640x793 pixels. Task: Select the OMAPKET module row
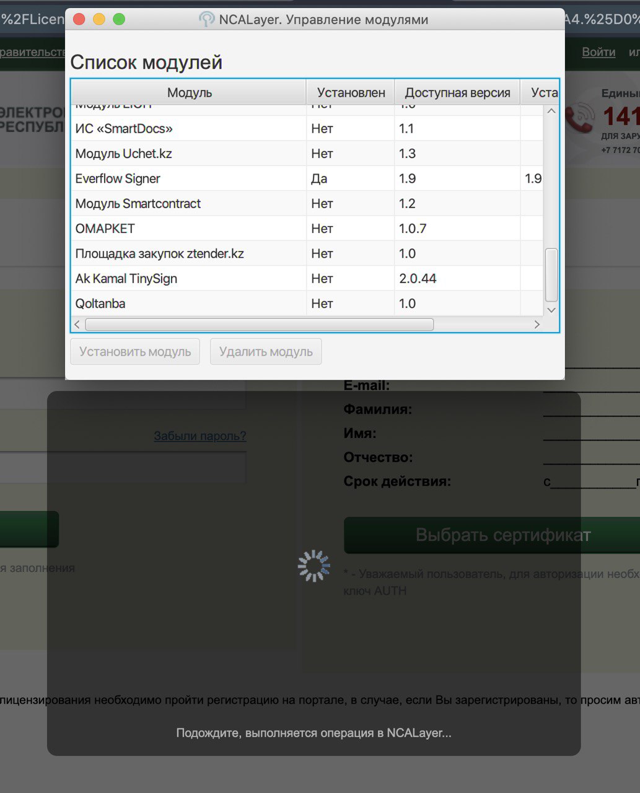point(307,228)
